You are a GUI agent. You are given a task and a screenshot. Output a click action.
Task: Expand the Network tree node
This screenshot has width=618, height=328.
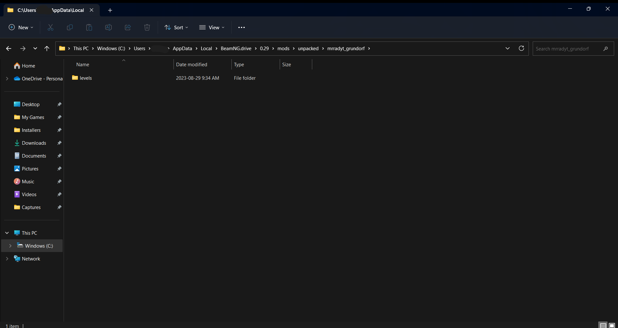(7, 259)
